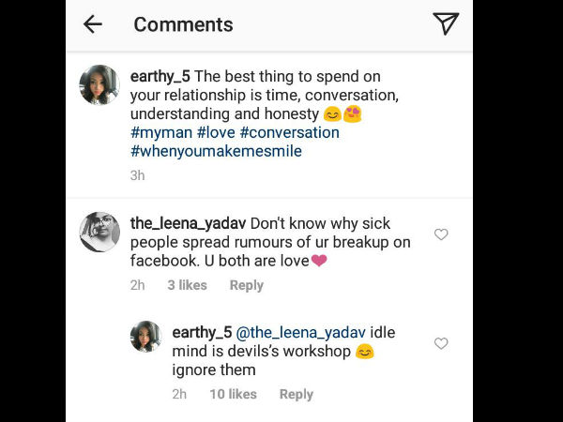Open the #myman hashtag
The width and height of the screenshot is (563, 422).
pos(161,132)
